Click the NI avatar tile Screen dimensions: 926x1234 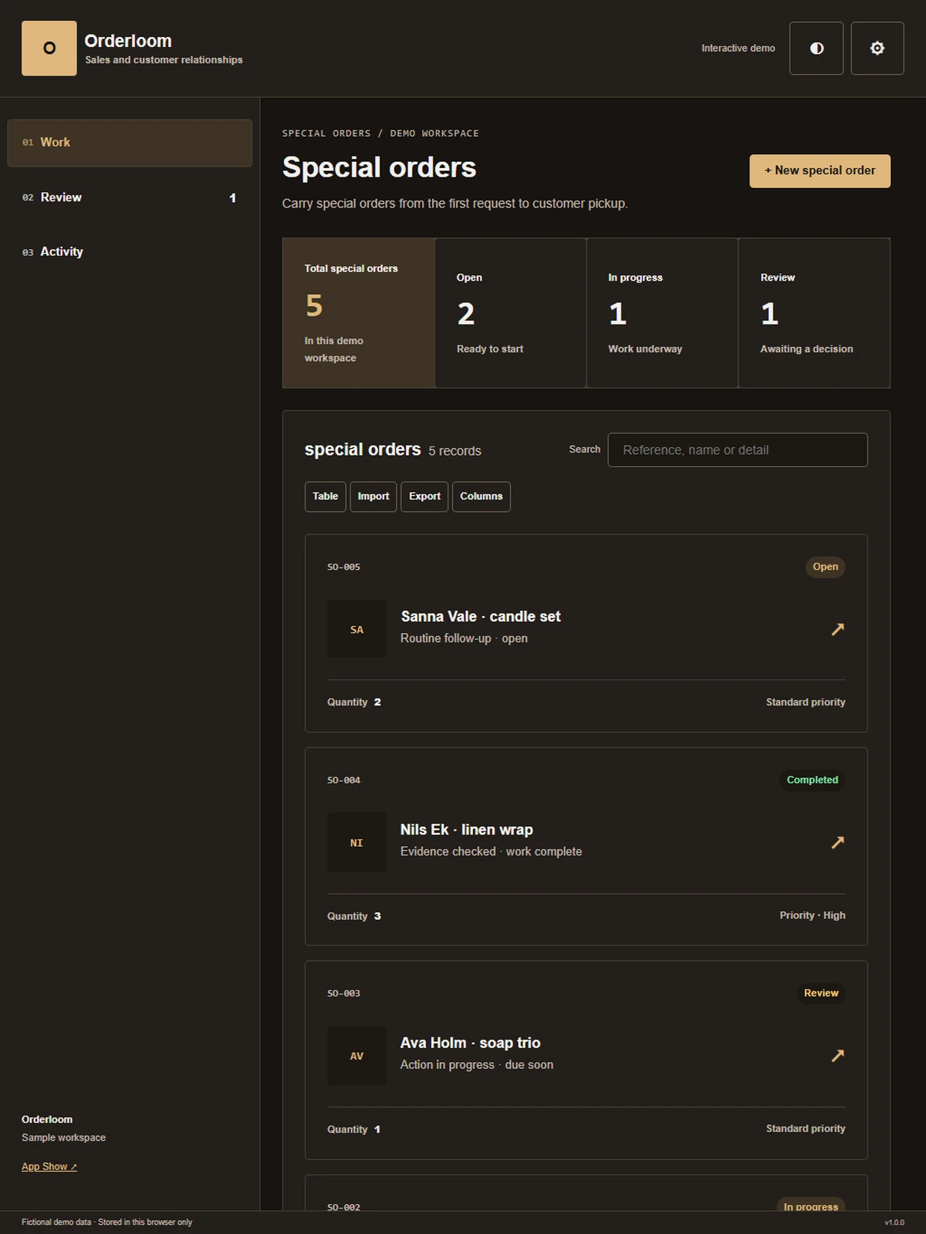coord(357,842)
